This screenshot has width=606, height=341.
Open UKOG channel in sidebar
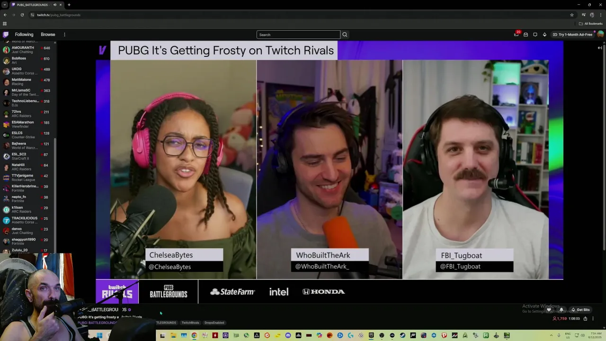tap(27, 71)
